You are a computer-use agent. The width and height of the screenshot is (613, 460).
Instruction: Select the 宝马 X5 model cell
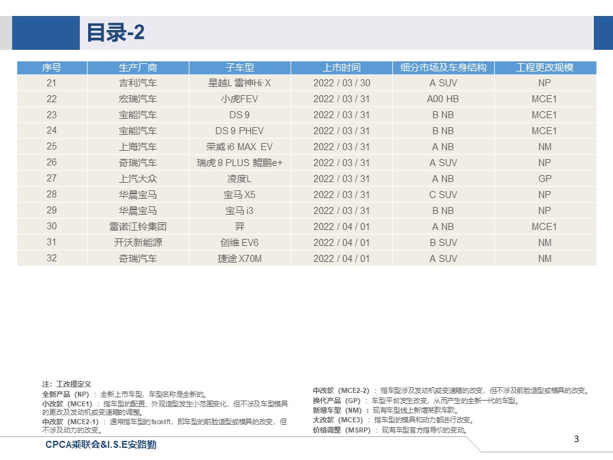click(x=239, y=195)
